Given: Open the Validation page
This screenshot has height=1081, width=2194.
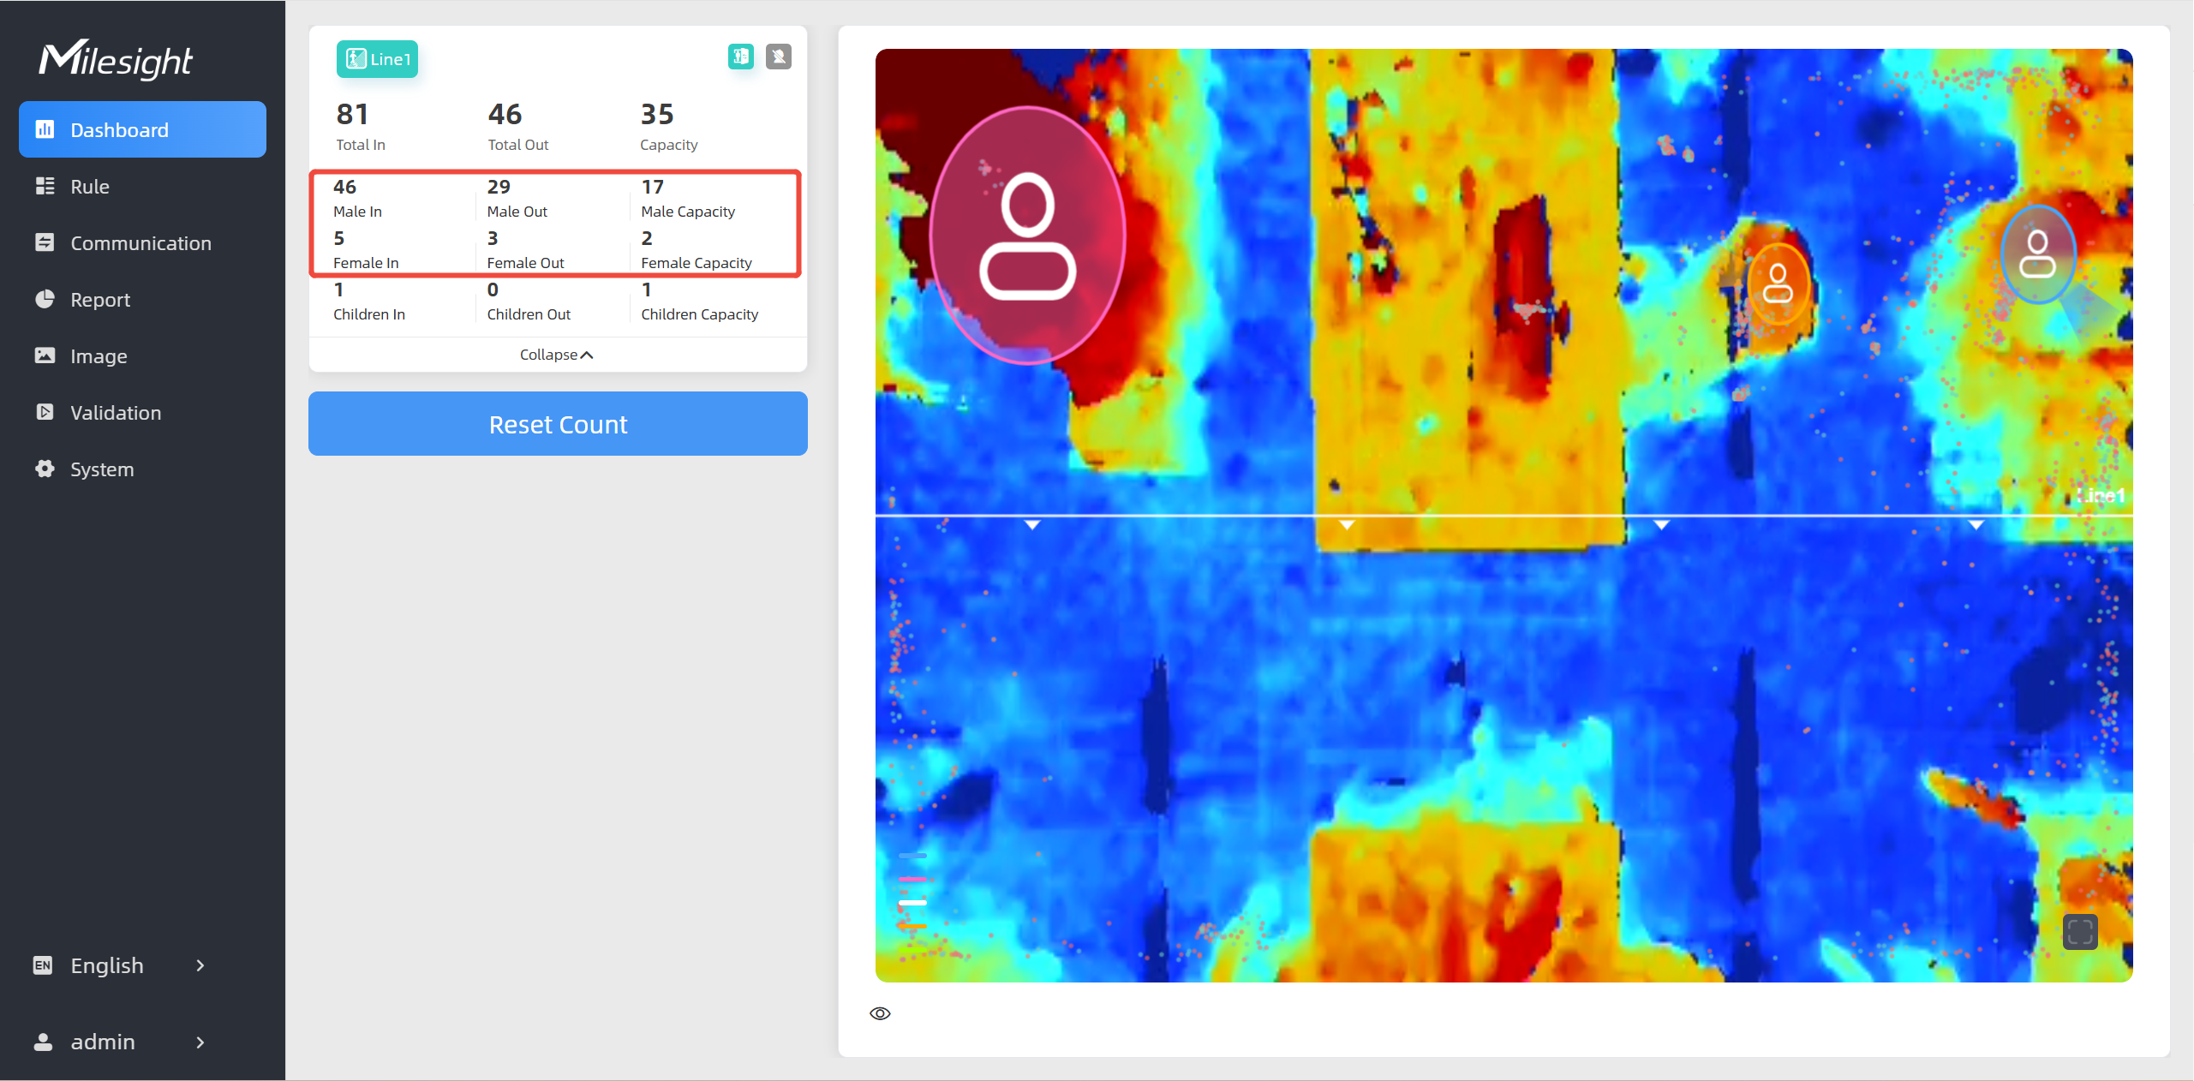Looking at the screenshot, I should pos(116,413).
